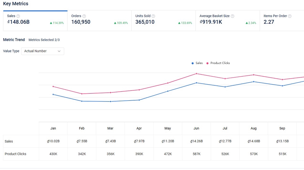Click the June Sales value ₫14.26B cell

click(196, 141)
